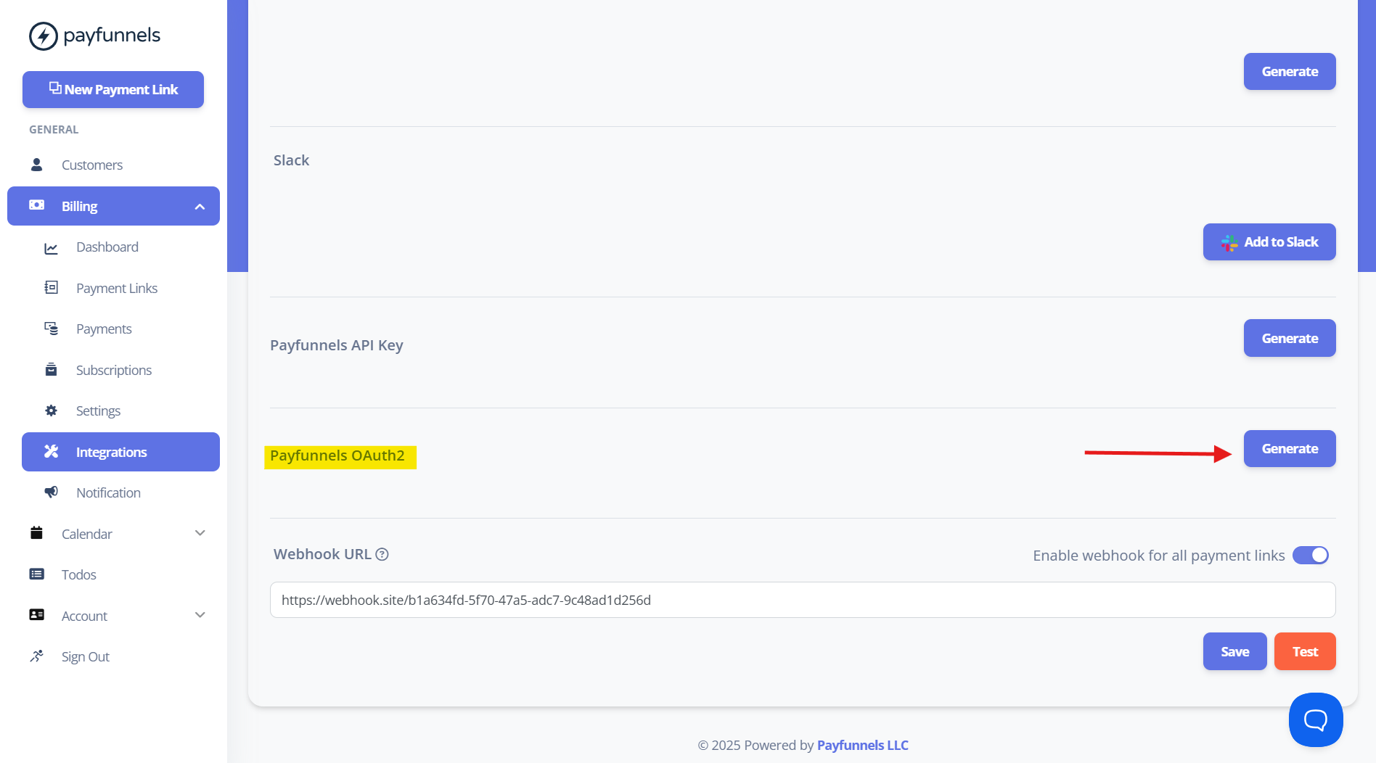Click the Notification megaphone icon

51,492
